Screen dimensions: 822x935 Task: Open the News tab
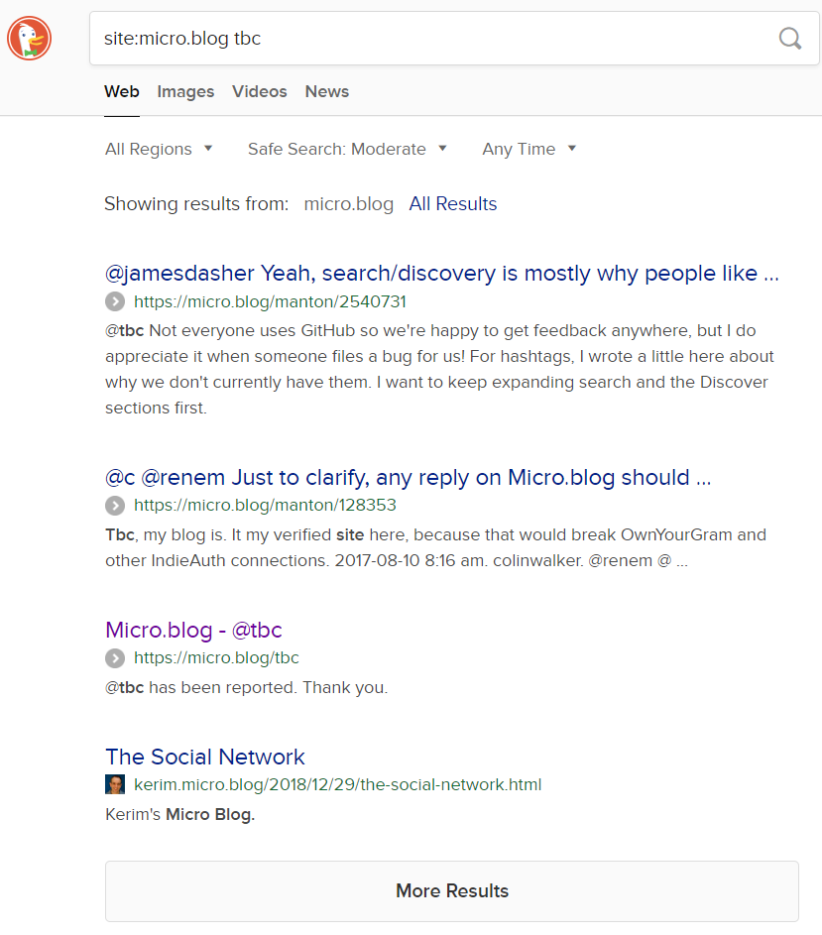tap(327, 92)
